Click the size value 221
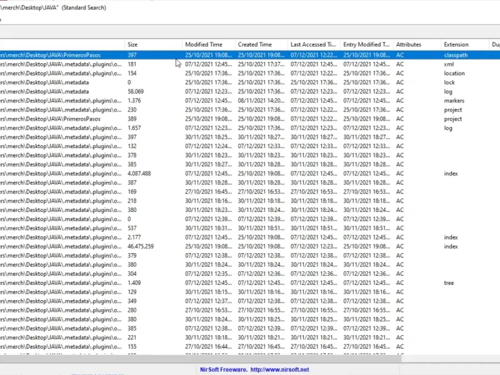The width and height of the screenshot is (500, 375). 132,337
